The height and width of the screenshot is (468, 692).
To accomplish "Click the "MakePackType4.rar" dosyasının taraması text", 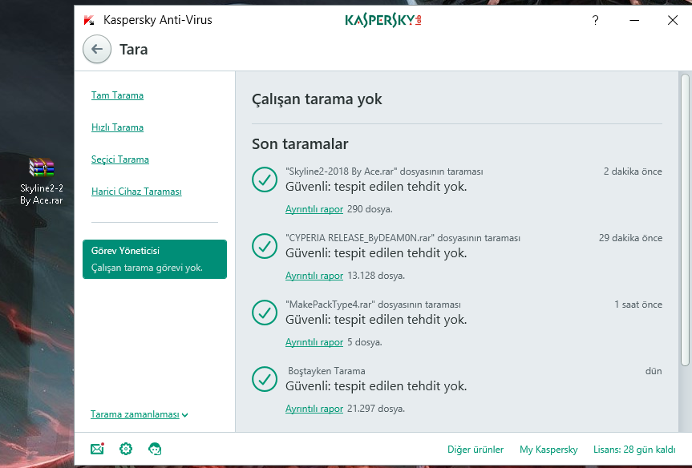I will [x=374, y=305].
